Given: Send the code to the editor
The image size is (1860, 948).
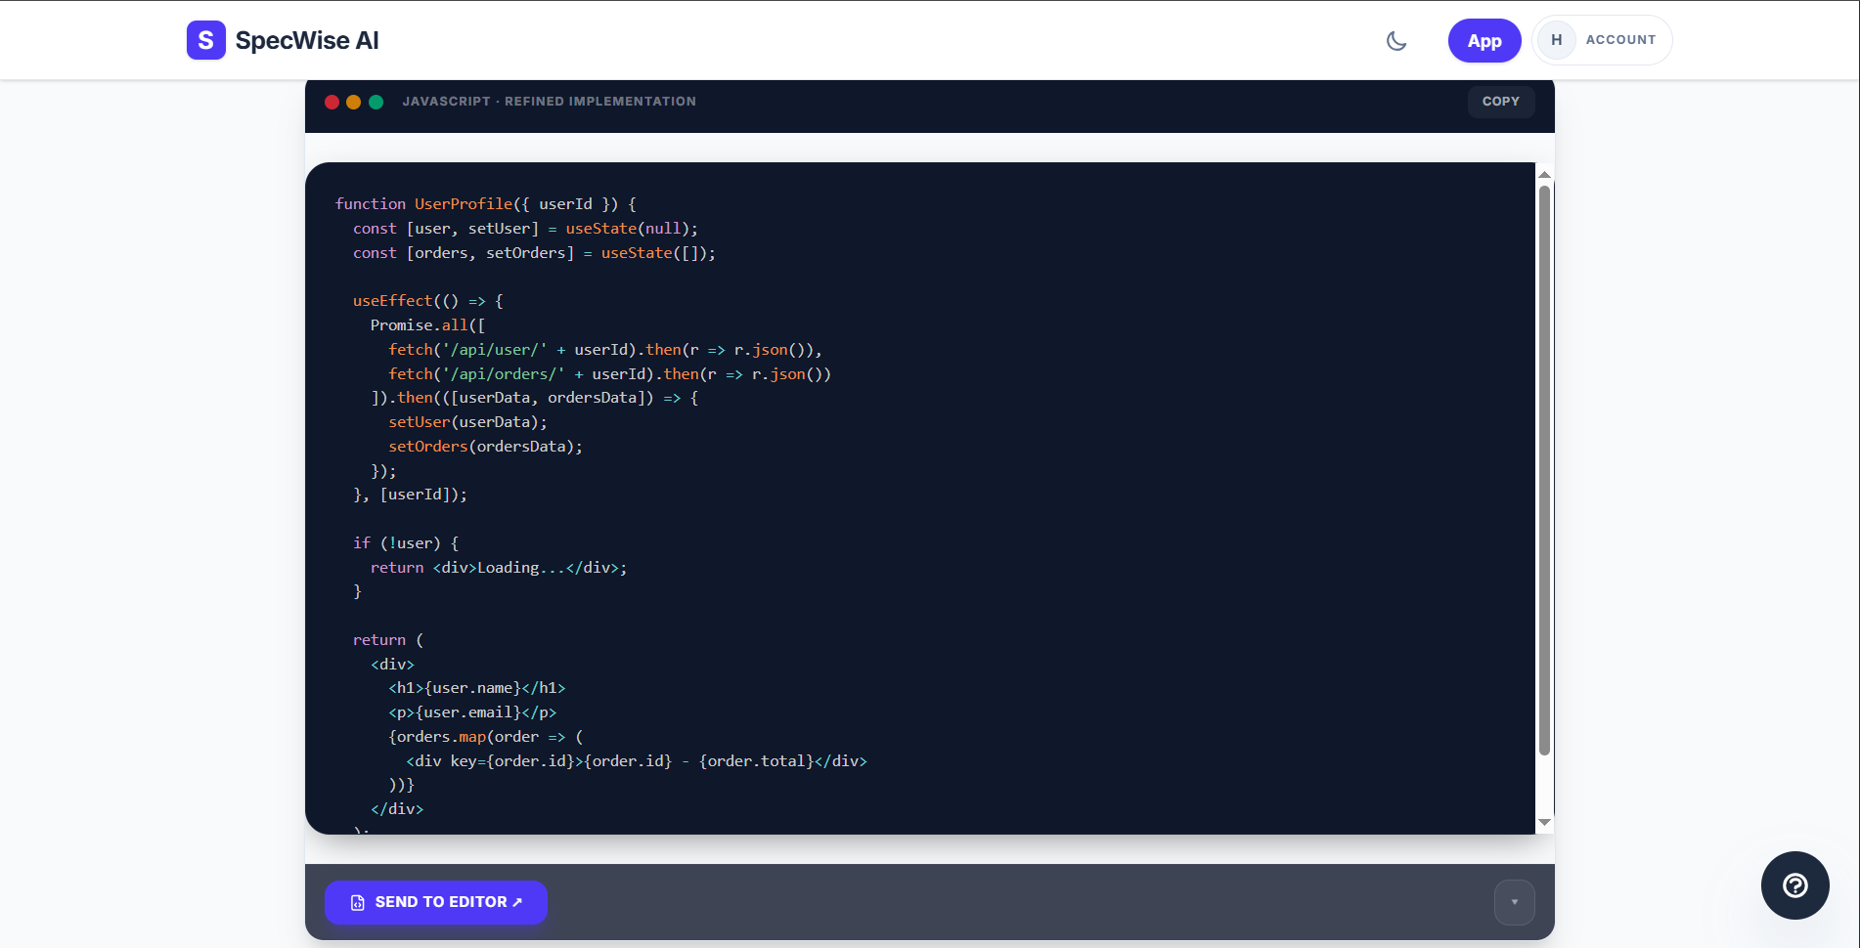Looking at the screenshot, I should click(x=435, y=902).
